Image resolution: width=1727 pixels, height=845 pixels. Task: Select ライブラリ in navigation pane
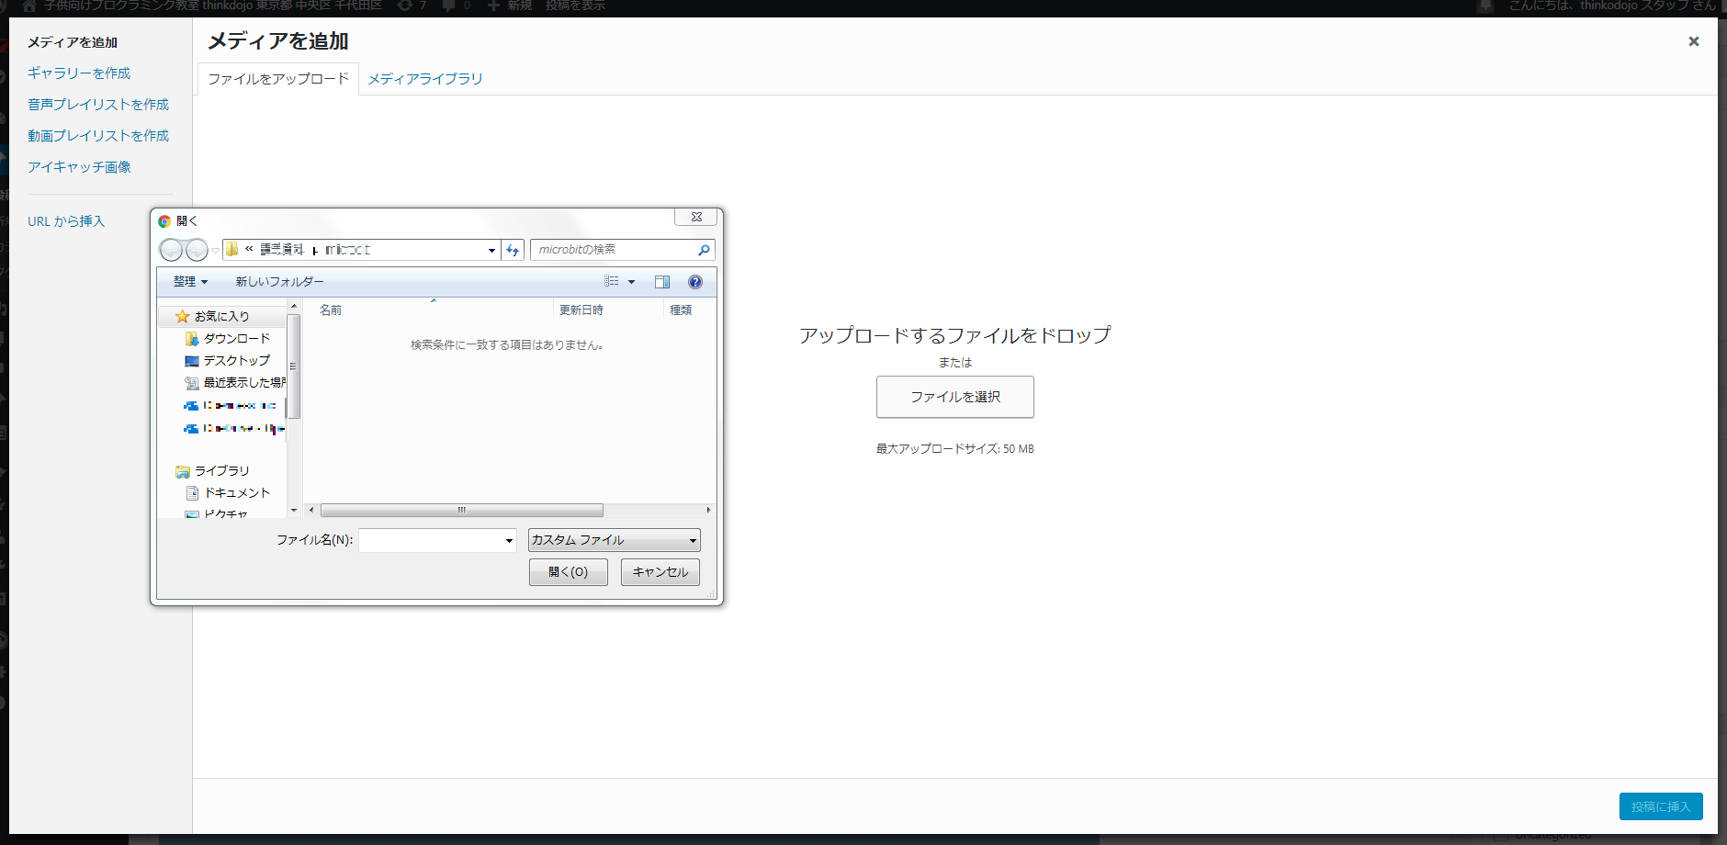[221, 471]
